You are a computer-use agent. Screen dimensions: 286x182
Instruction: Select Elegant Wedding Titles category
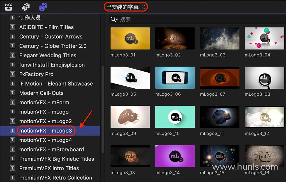(50, 55)
